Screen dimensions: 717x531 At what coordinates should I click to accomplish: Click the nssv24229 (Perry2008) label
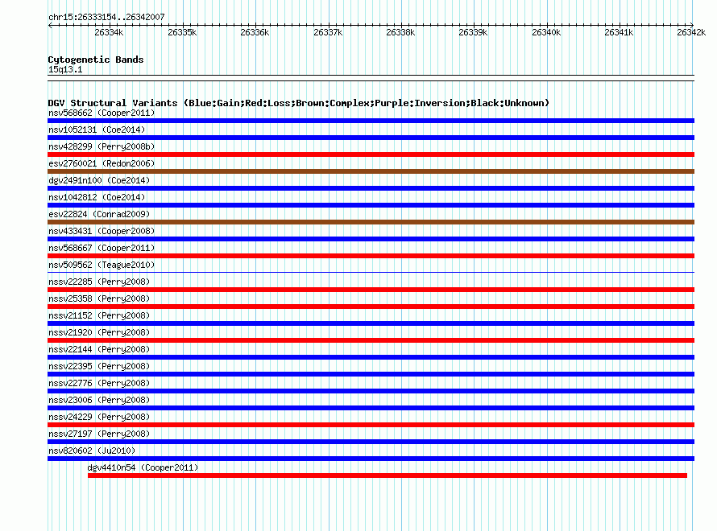99,417
